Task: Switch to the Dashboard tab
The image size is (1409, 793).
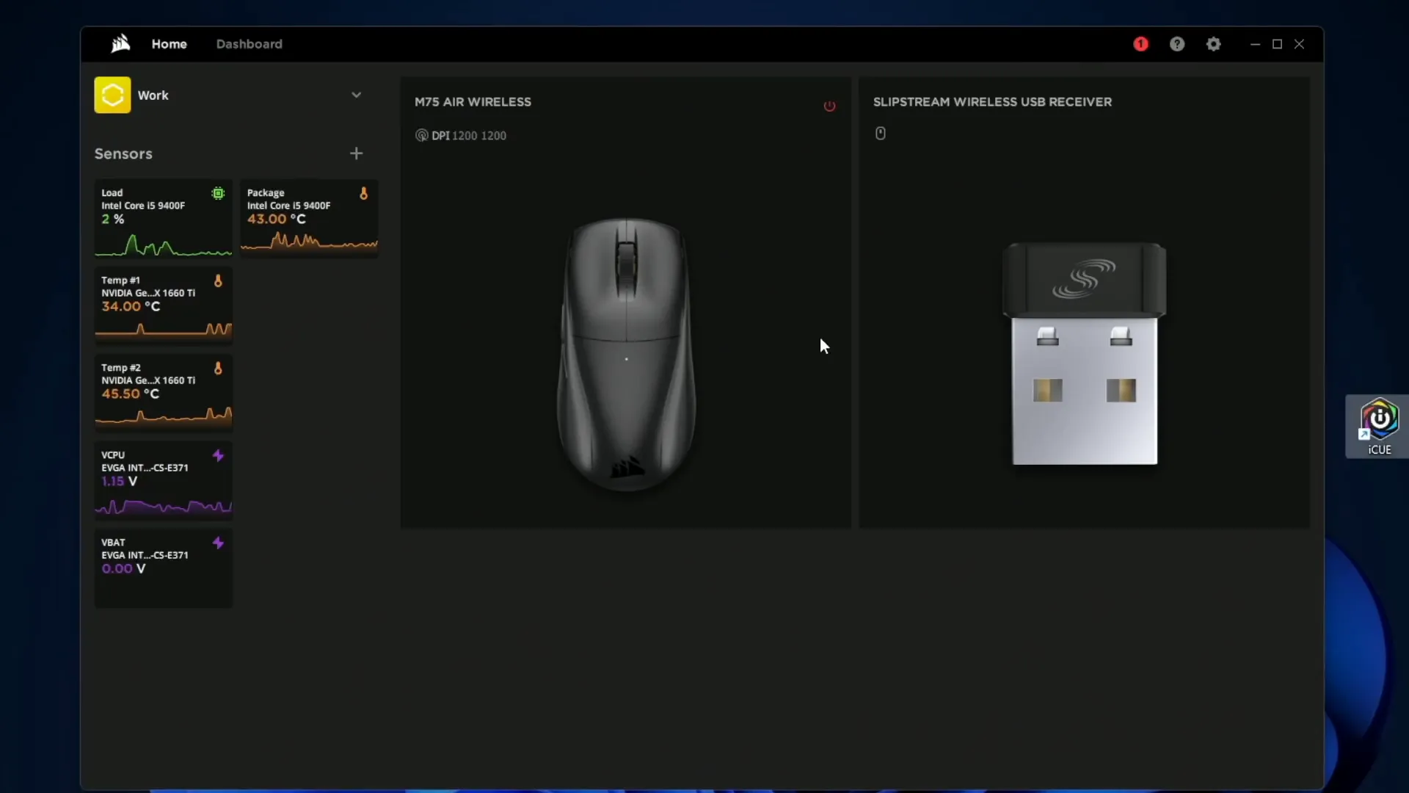Action: coord(249,44)
